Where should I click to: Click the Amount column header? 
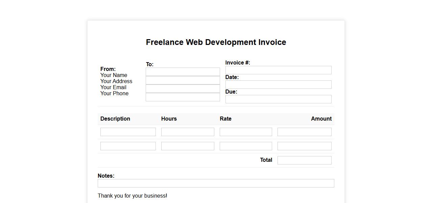(321, 119)
